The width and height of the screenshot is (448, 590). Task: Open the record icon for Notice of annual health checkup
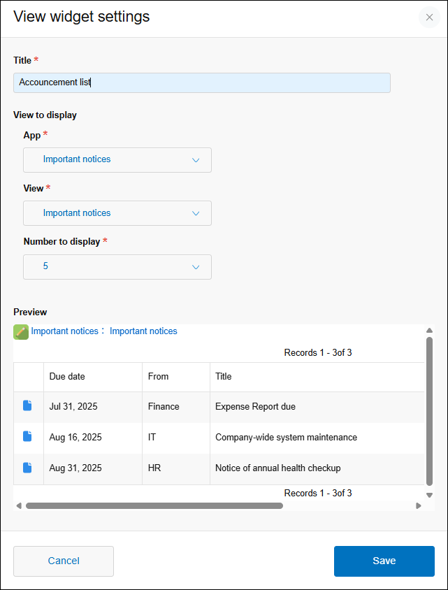pos(28,468)
